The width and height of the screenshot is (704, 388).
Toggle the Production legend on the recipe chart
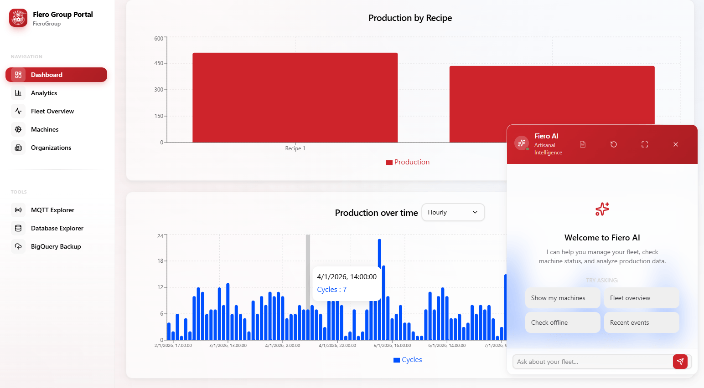click(x=408, y=162)
